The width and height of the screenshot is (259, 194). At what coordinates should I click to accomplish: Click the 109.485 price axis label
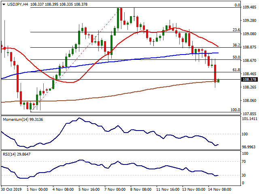coord(249,7)
